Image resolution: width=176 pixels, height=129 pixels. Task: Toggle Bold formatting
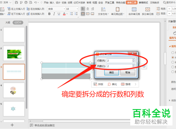click(49, 14)
